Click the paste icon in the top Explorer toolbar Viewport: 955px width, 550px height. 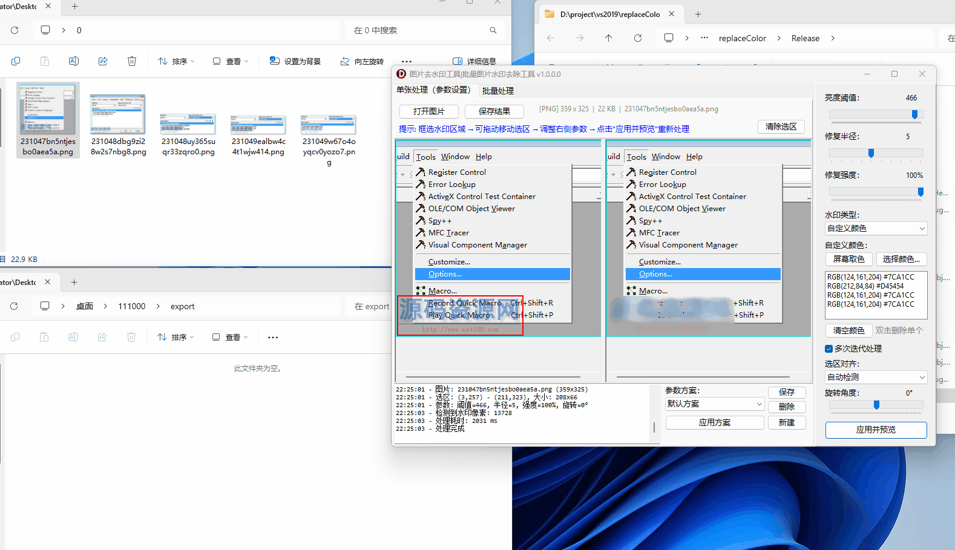click(x=45, y=61)
